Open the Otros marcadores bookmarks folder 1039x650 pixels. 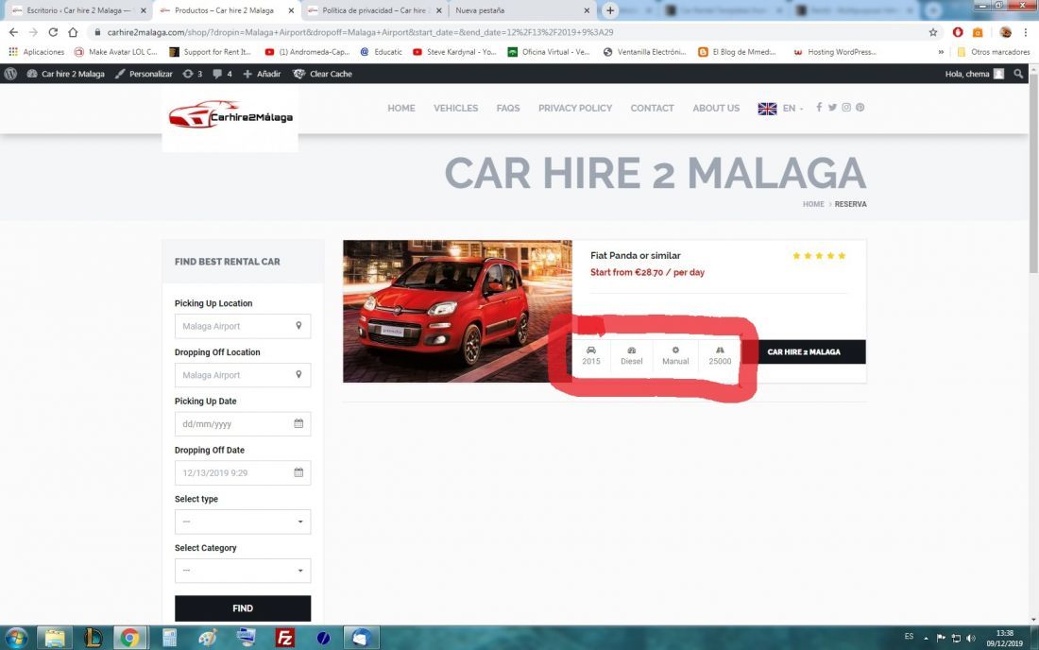pyautogui.click(x=994, y=52)
